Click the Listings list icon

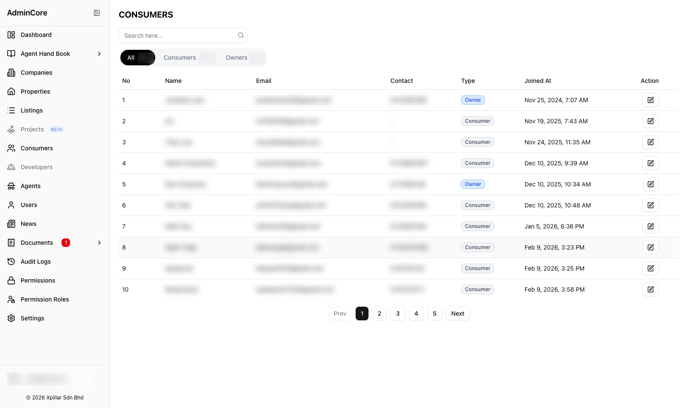tap(11, 110)
